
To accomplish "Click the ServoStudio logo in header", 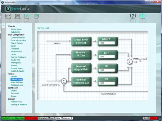I will tap(18, 9).
